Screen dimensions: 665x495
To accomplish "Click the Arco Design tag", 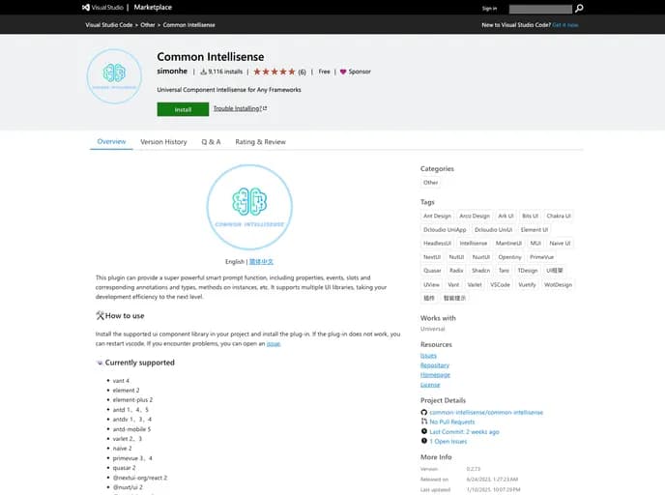I will point(475,216).
